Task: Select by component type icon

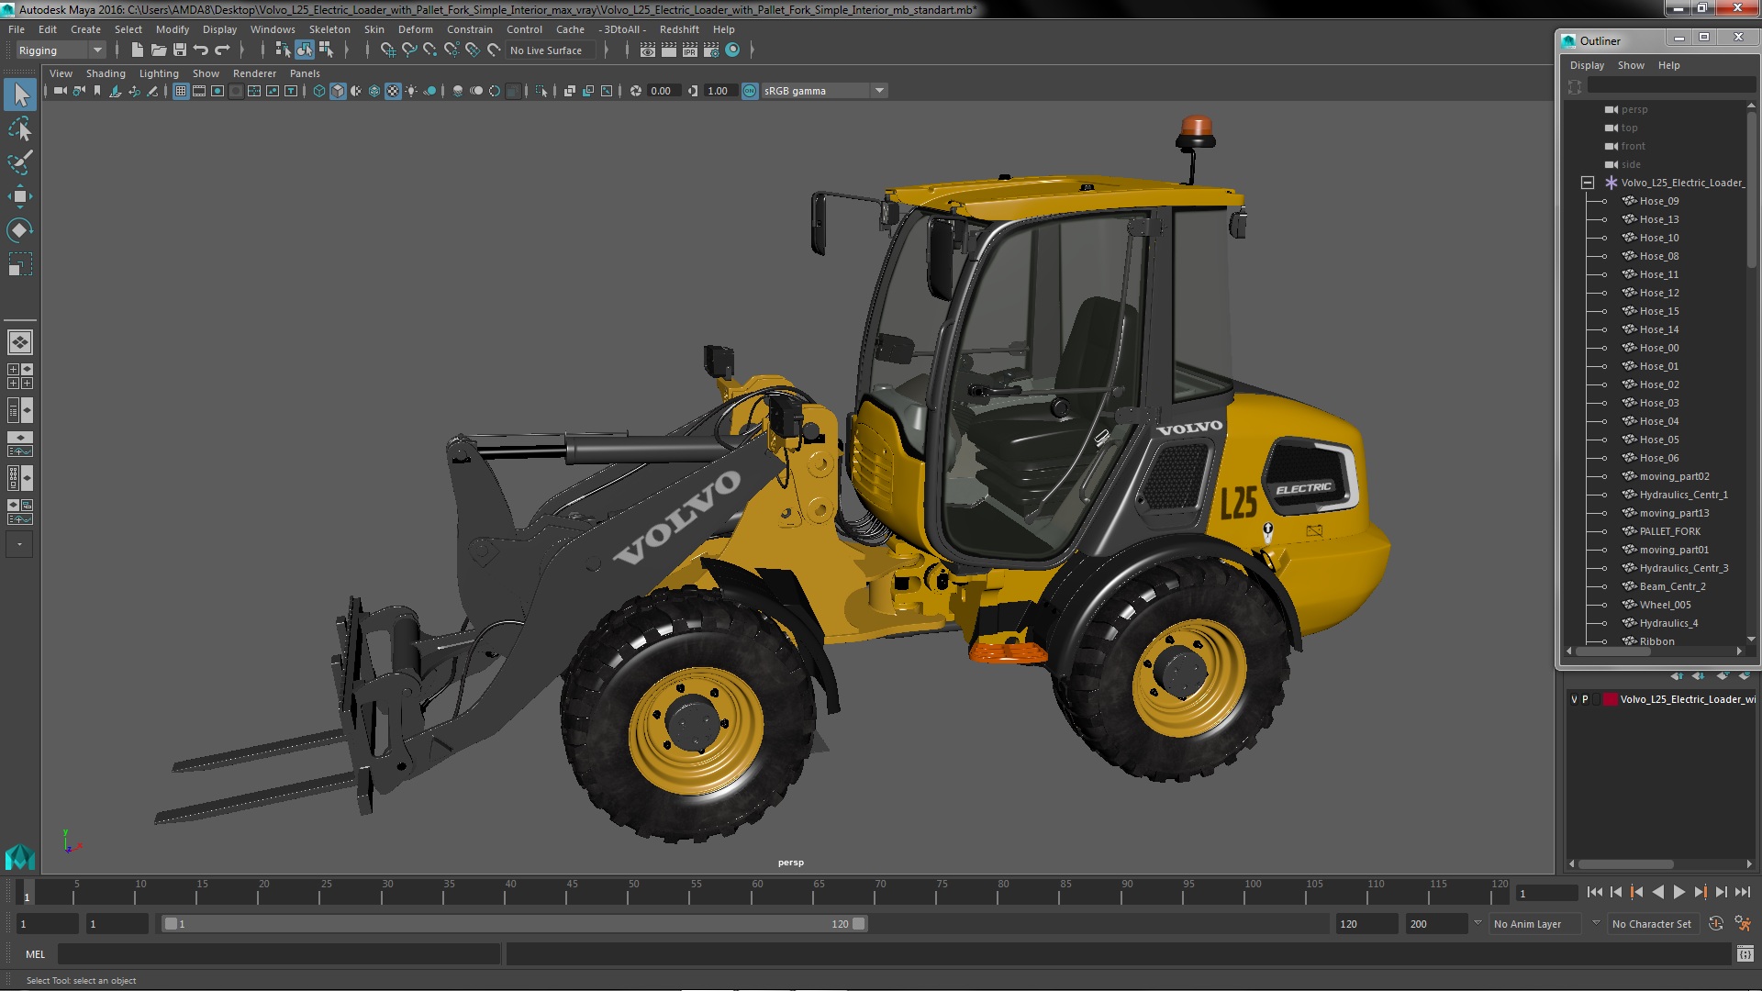Action: point(326,50)
